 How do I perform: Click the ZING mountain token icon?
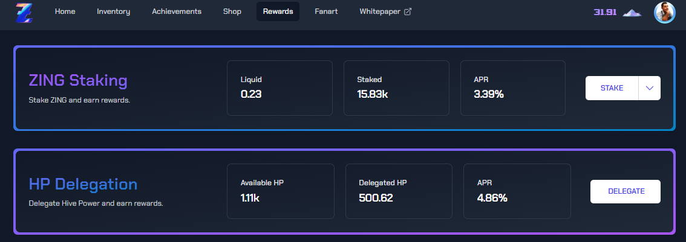click(x=632, y=13)
